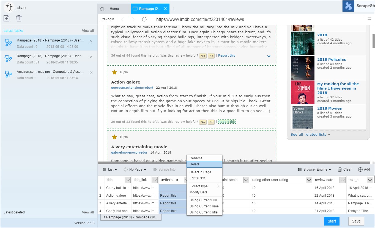Open the rating-other-user-rating column dropdown
This screenshot has height=228, width=375.
pos(309,180)
